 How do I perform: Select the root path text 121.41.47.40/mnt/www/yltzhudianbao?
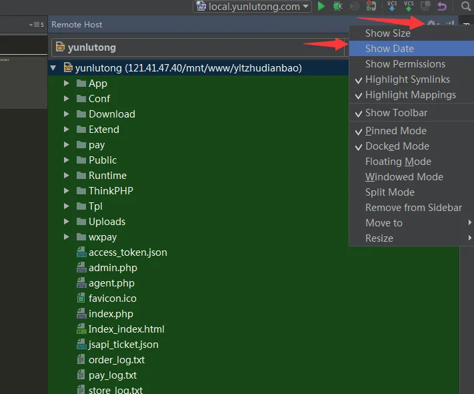pyautogui.click(x=213, y=68)
